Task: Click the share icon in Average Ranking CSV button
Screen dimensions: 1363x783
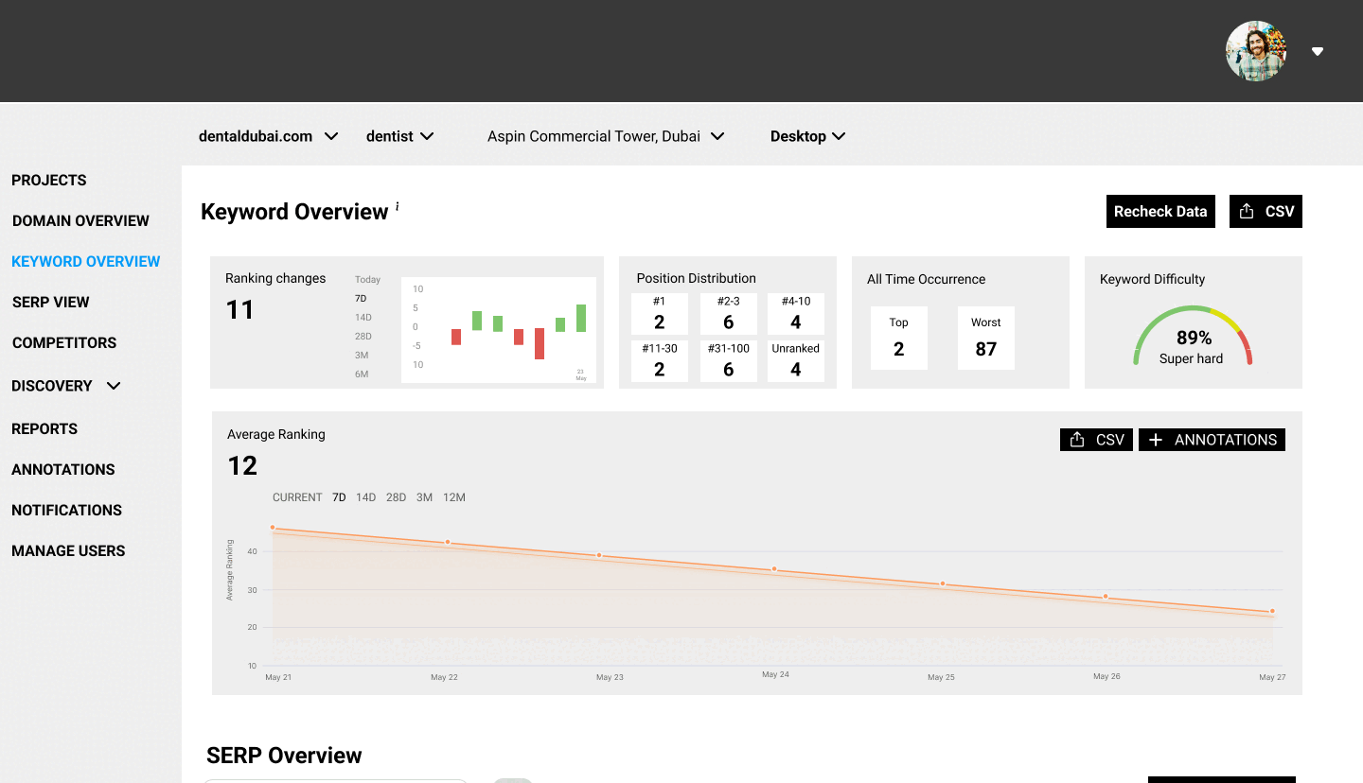Action: (1077, 440)
